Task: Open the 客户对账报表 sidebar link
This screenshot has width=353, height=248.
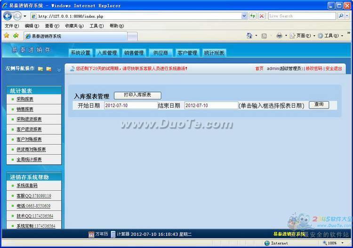Action: tap(29, 139)
